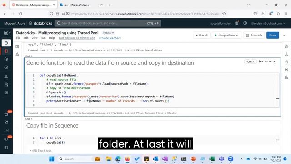
Task: Click the cell's Python language badge
Action: pos(250,61)
